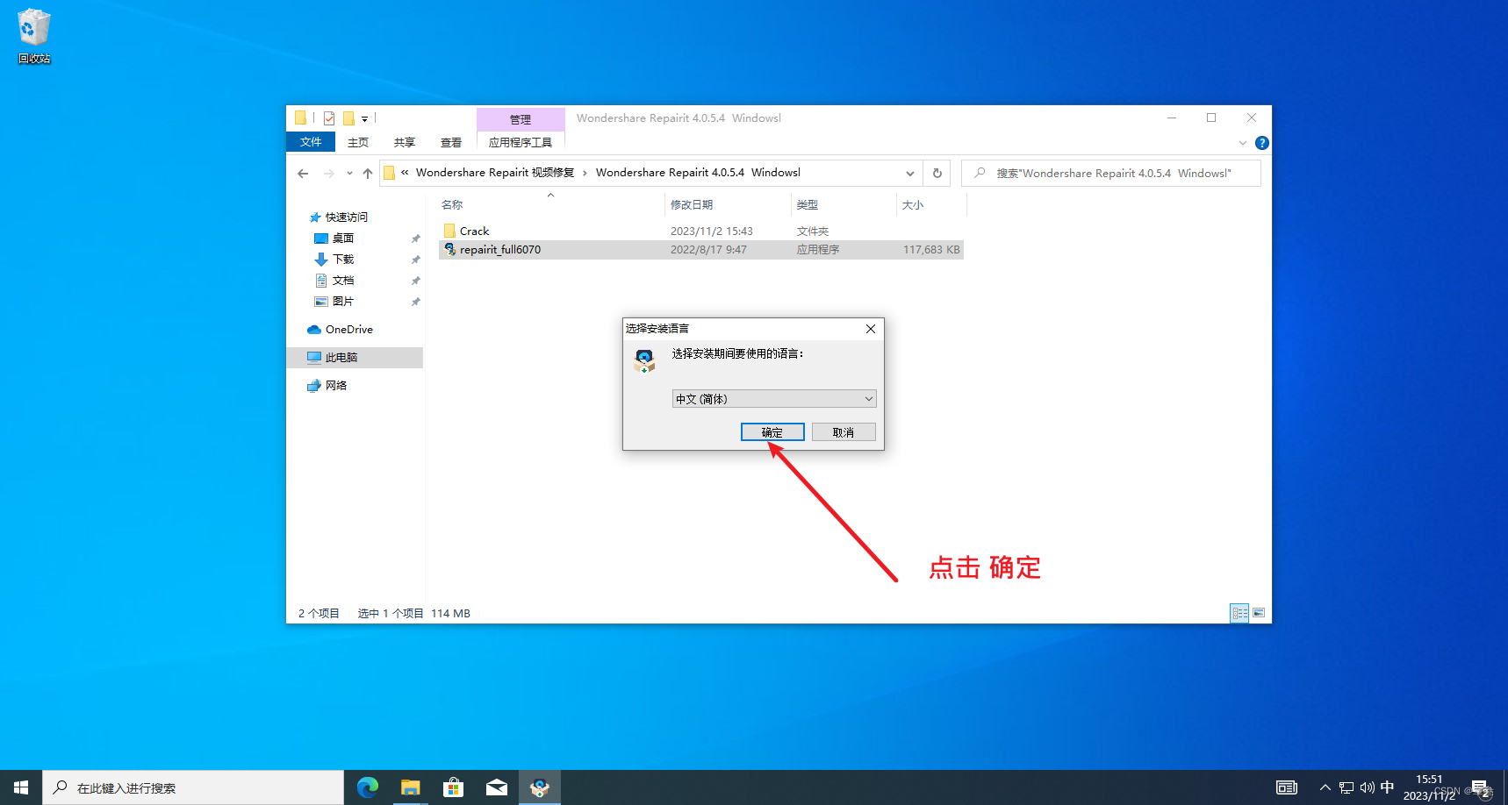Open the touch keyboard tray icon
This screenshot has width=1508, height=805.
(x=1287, y=787)
